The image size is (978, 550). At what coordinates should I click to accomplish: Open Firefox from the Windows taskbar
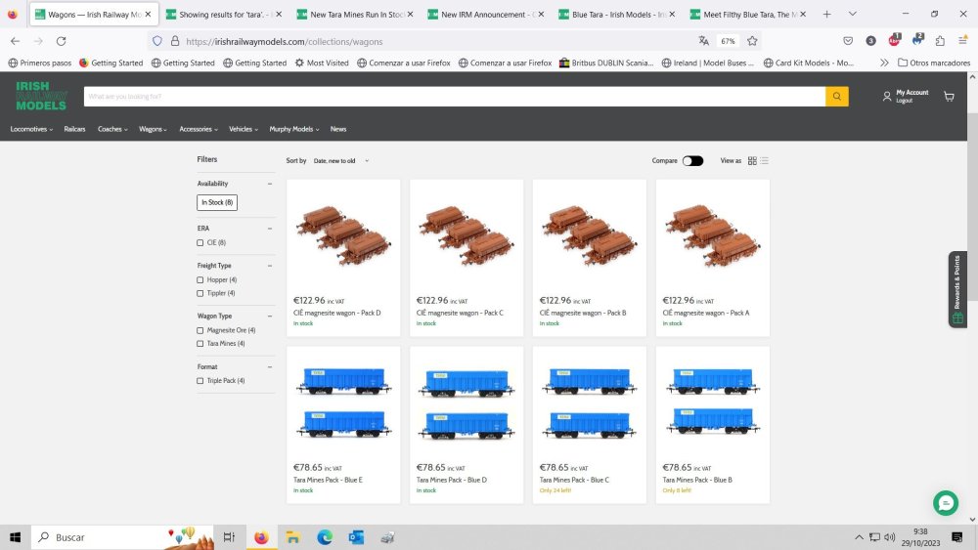click(x=260, y=537)
